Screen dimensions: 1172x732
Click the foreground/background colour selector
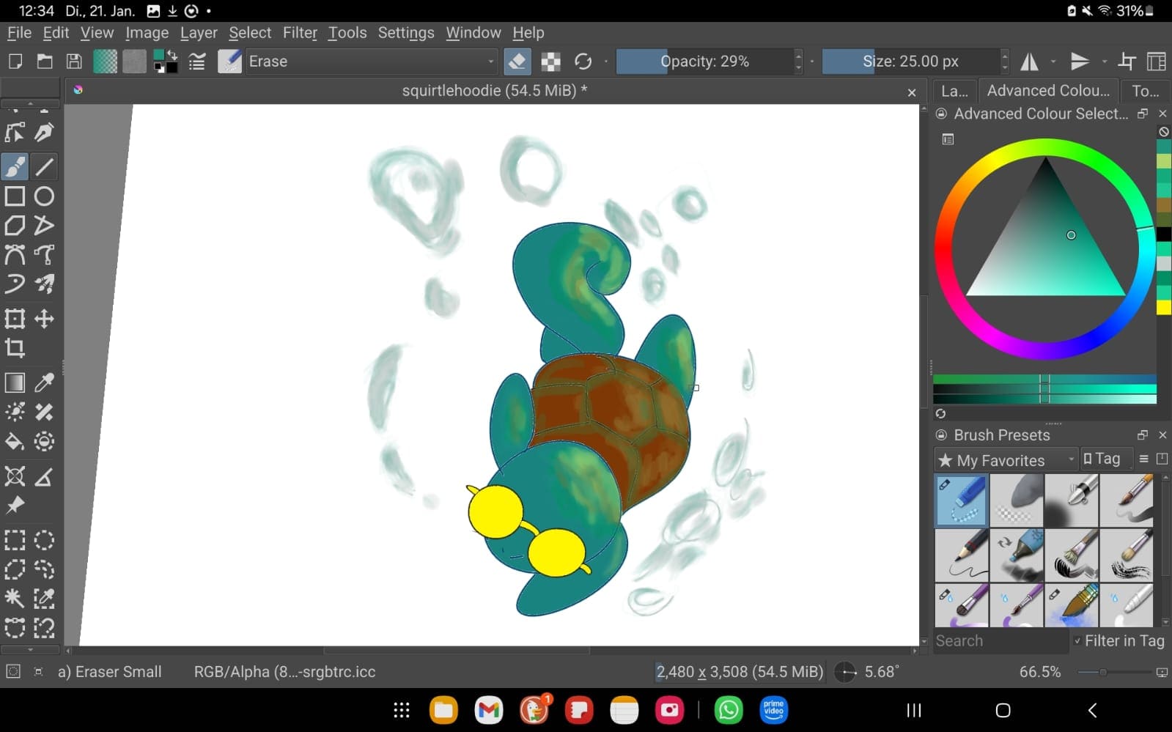166,62
